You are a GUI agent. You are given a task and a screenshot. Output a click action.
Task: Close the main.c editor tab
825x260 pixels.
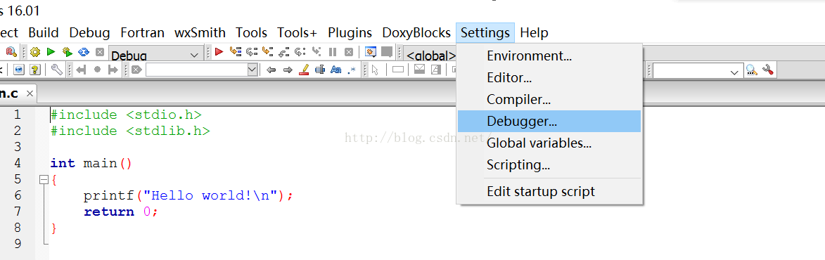30,93
